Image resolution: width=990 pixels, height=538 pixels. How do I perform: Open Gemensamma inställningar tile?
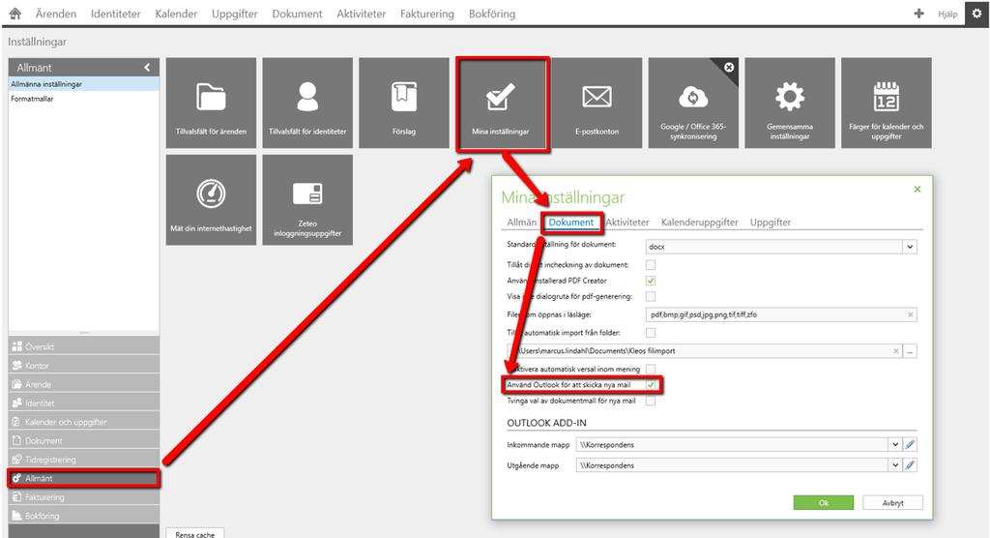coord(790,103)
